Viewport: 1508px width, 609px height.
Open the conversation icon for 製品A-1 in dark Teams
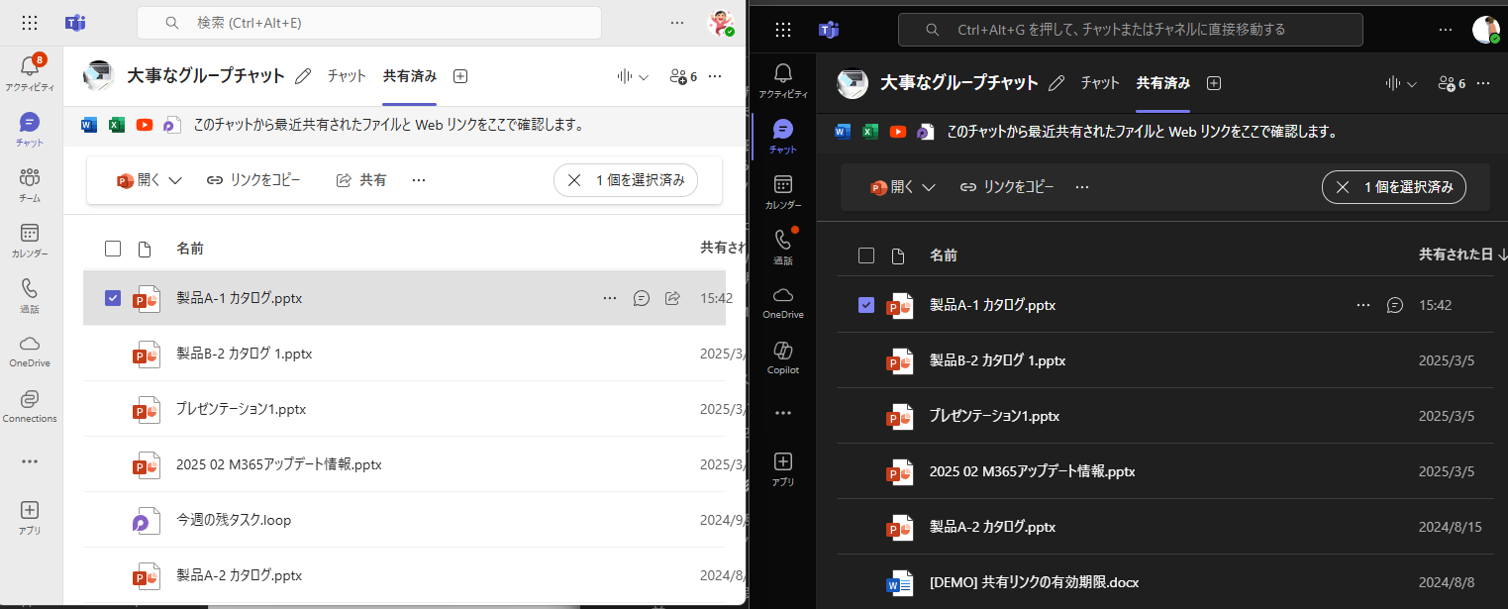[x=1395, y=305]
